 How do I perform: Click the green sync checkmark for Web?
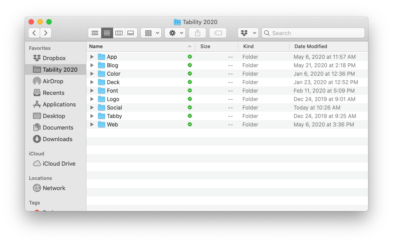pyautogui.click(x=190, y=124)
